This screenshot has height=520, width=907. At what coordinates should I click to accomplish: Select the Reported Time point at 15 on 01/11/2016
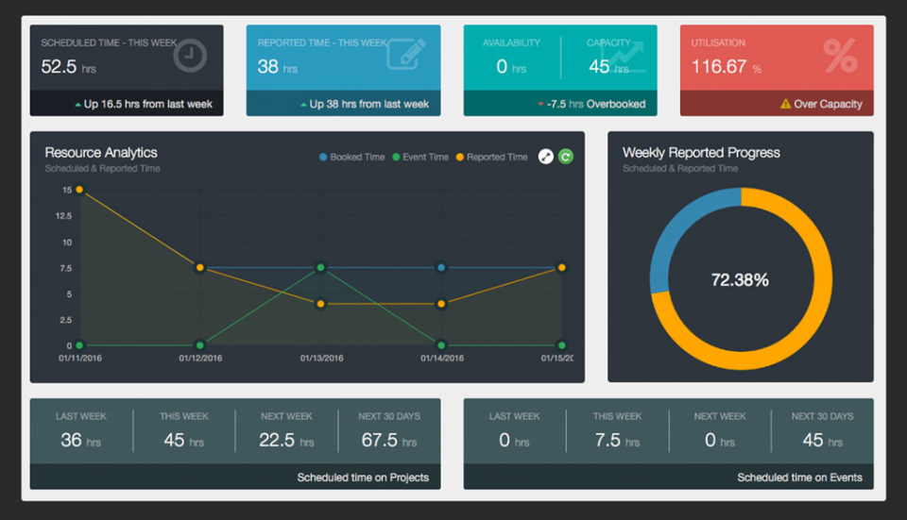point(79,190)
